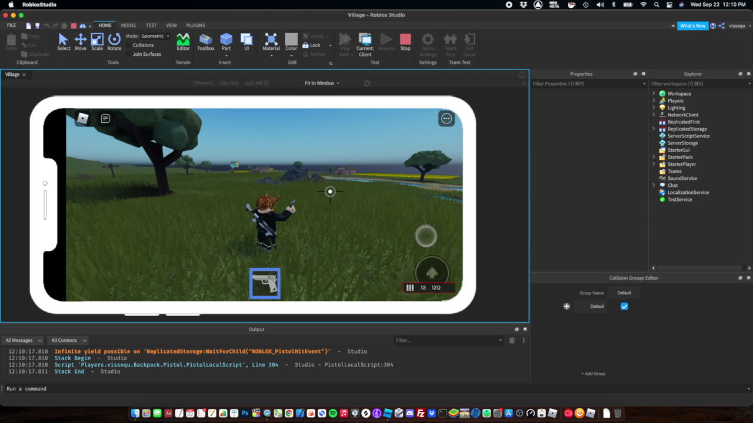Open the Mode Geometric dropdown
This screenshot has height=423, width=753.
point(155,36)
